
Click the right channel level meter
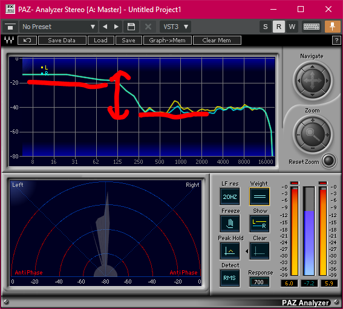pyautogui.click(x=323, y=231)
